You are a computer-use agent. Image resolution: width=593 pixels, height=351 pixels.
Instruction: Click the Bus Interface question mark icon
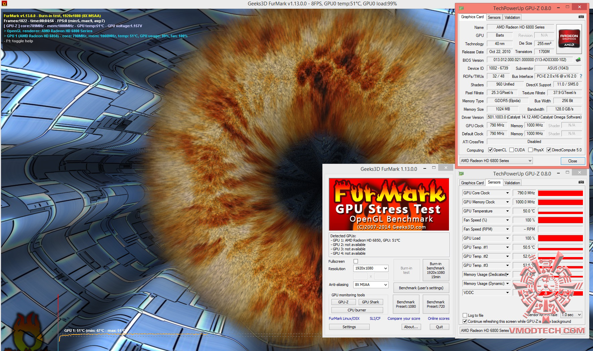pos(581,76)
